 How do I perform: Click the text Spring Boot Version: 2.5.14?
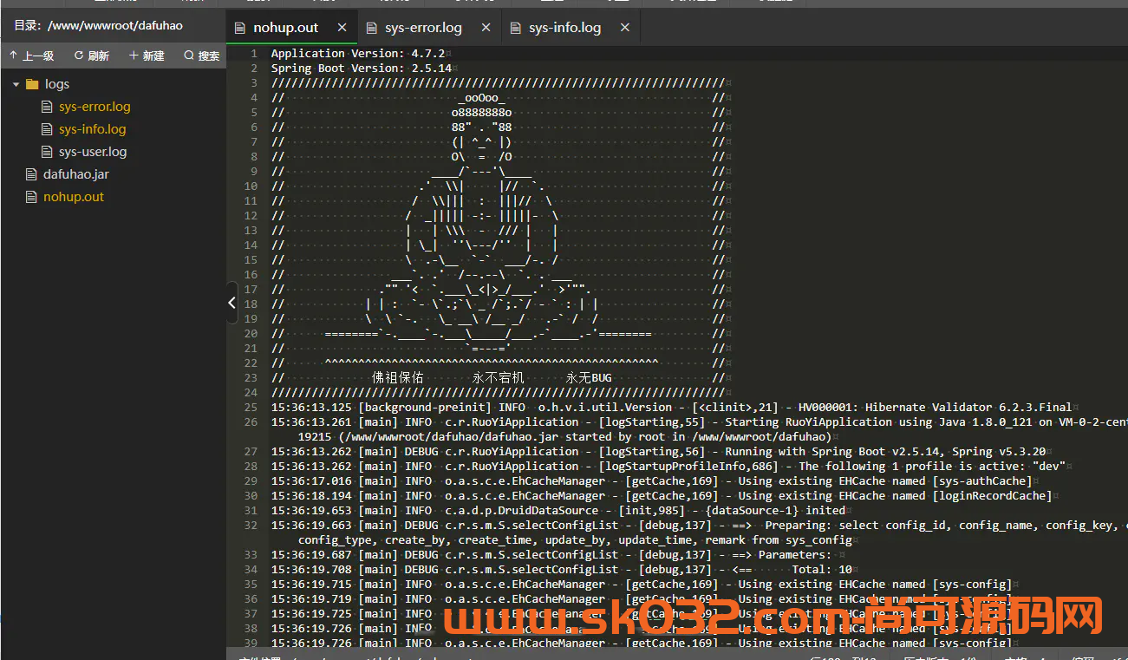(x=362, y=68)
